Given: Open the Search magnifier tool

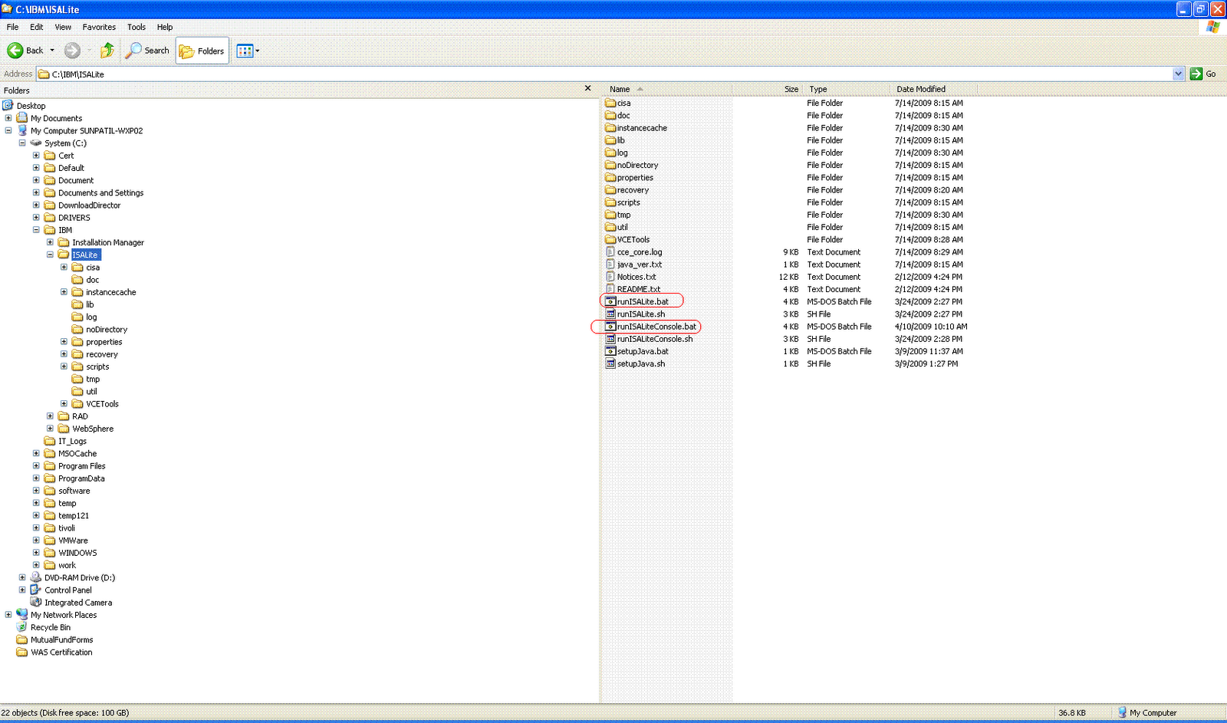Looking at the screenshot, I should coord(148,51).
